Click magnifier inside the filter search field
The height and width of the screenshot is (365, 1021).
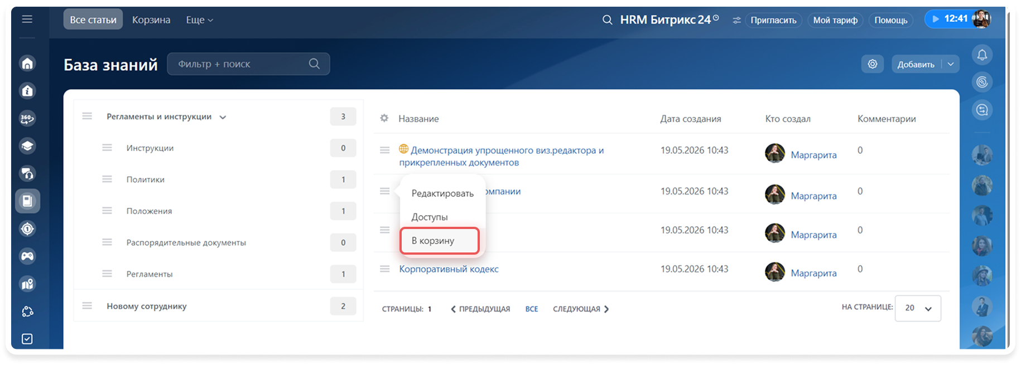314,64
